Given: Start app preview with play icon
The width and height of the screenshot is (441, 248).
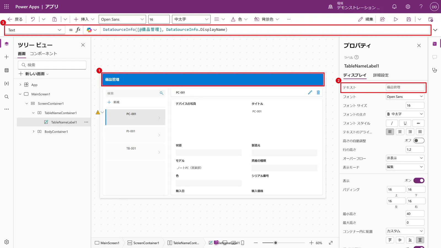Looking at the screenshot, I should (396, 19).
